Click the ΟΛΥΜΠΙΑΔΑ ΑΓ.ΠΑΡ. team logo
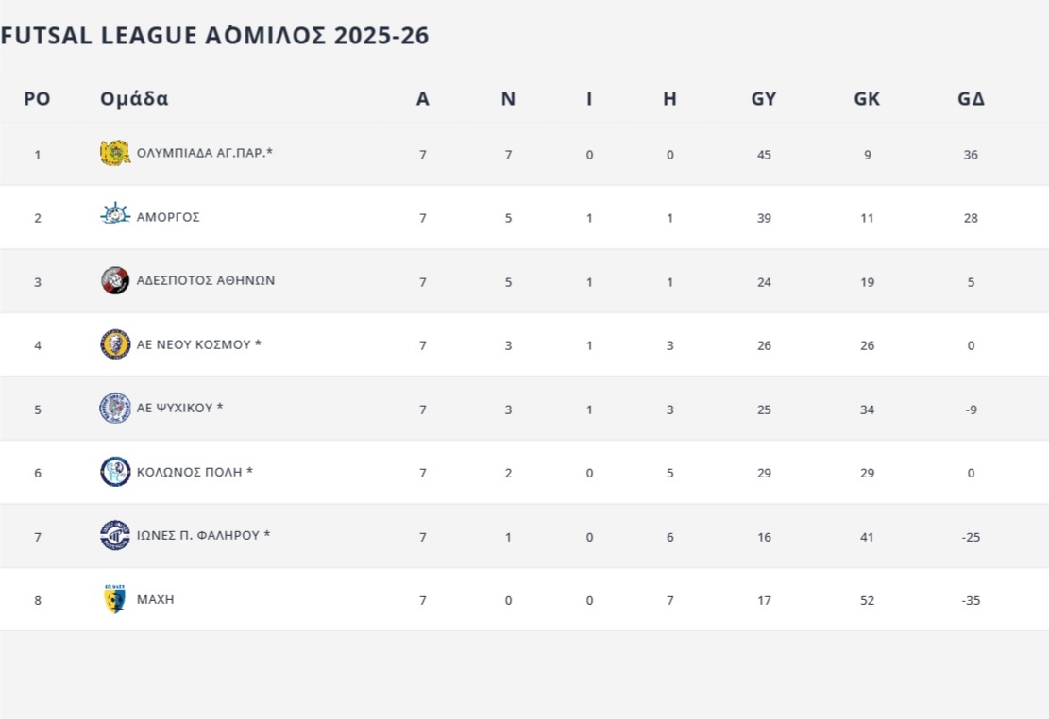1049x719 pixels. click(115, 153)
